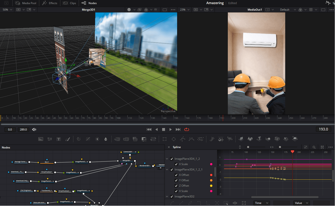Add a Paint node with the brush icon
Viewport: 335px width, 206px height.
(x=67, y=139)
